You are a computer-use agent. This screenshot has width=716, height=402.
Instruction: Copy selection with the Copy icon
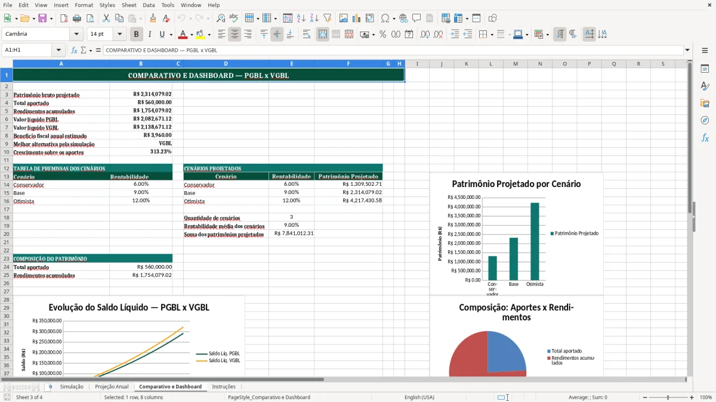point(119,18)
